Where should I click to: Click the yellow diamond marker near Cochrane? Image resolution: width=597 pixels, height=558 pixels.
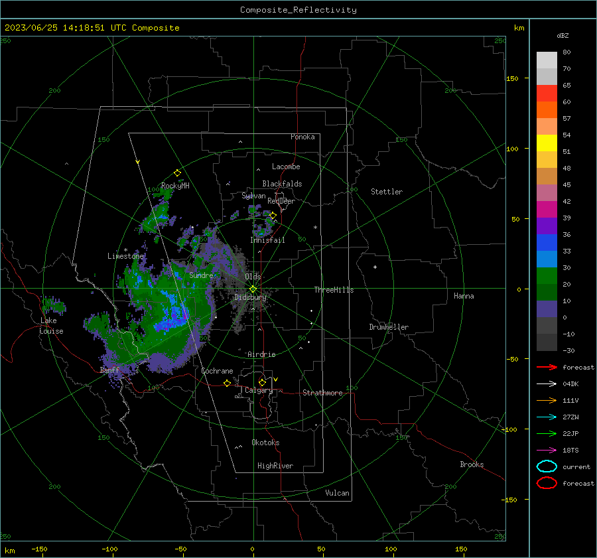pos(227,383)
